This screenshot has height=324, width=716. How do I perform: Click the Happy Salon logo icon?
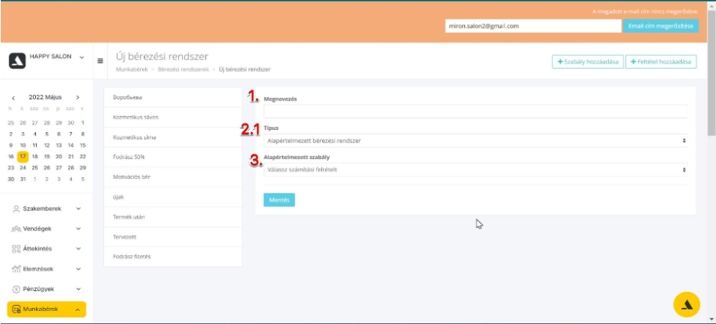coord(17,61)
